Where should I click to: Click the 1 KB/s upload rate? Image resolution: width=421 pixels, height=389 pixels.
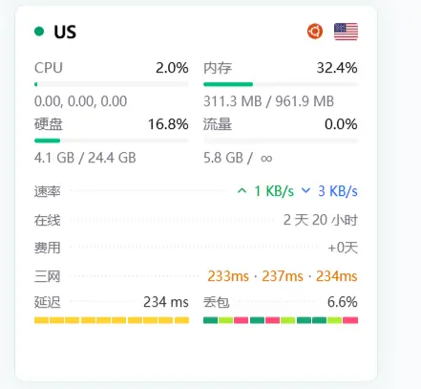tap(274, 191)
